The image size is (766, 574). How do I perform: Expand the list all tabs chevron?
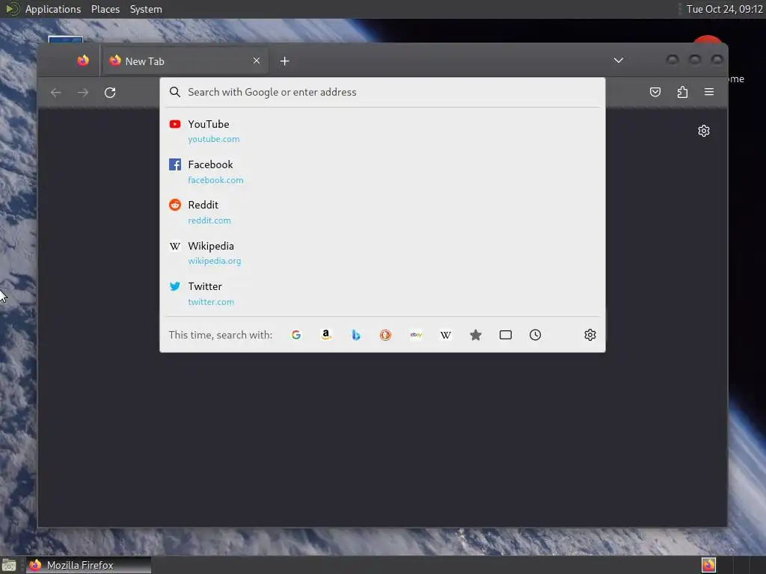click(619, 61)
